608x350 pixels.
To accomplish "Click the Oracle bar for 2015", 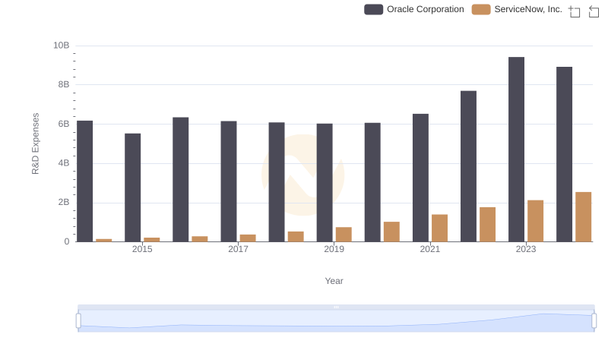I will 132,188.
